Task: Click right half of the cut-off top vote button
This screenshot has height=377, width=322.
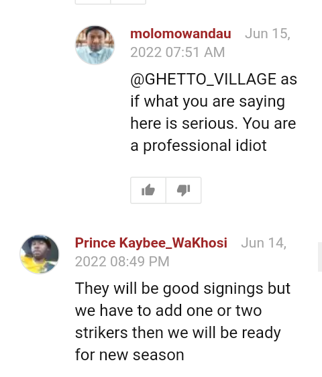Action: pyautogui.click(x=128, y=2)
